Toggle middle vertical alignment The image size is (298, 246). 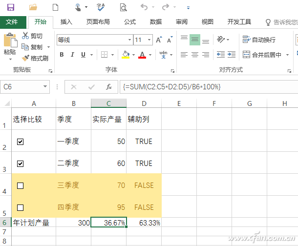coord(195,40)
